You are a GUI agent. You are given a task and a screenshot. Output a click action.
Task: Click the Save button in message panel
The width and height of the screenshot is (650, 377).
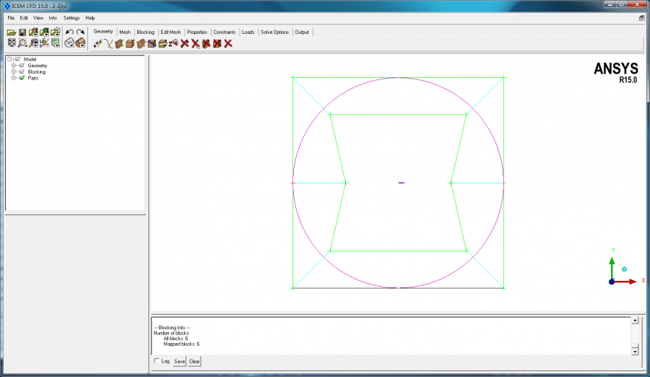coord(180,361)
